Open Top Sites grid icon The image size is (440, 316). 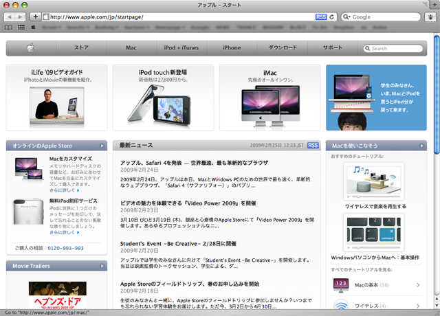pyautogui.click(x=21, y=27)
